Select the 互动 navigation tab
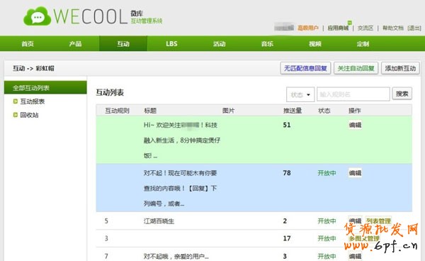This screenshot has width=425, height=261. (123, 44)
